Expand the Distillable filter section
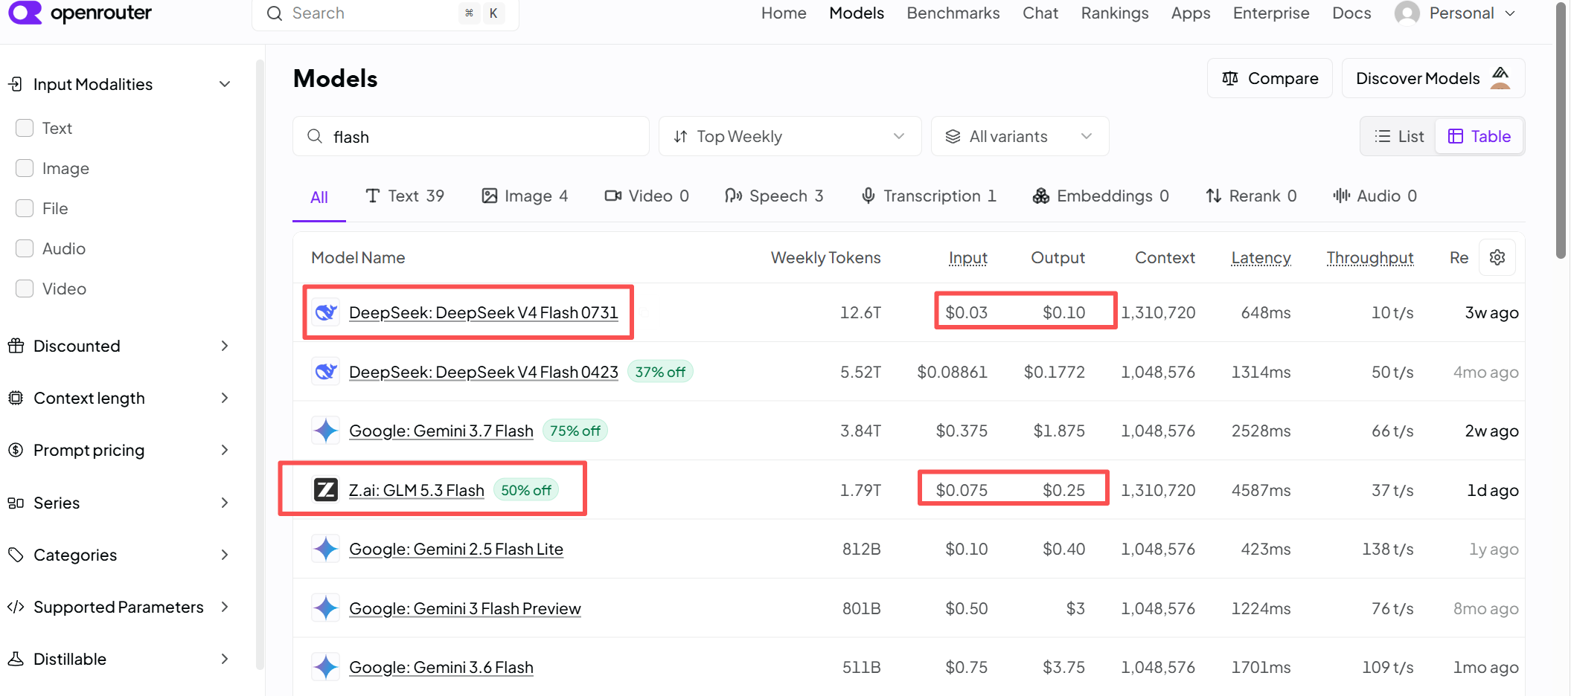This screenshot has width=1574, height=696. [225, 659]
